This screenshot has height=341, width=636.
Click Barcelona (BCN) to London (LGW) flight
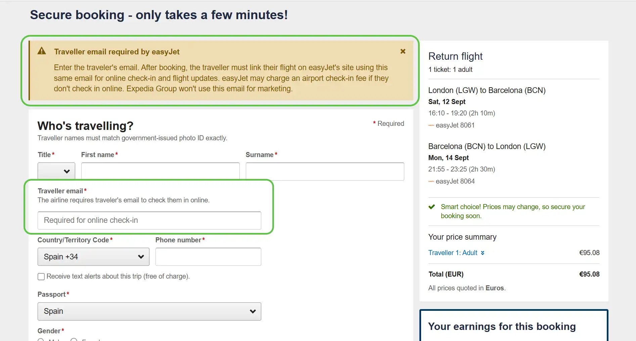coord(487,146)
